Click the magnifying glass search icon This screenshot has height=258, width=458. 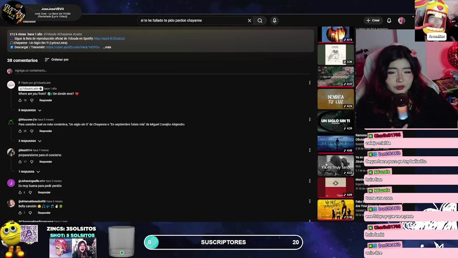[260, 20]
